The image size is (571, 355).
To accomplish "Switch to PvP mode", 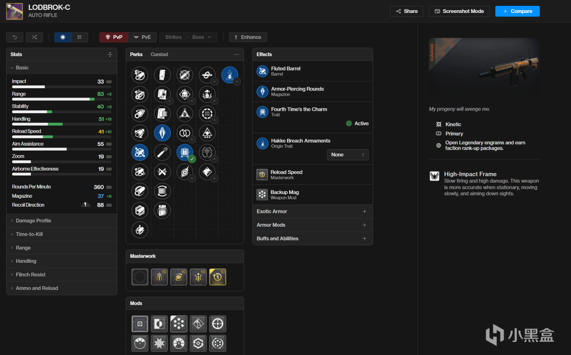I will 114,37.
